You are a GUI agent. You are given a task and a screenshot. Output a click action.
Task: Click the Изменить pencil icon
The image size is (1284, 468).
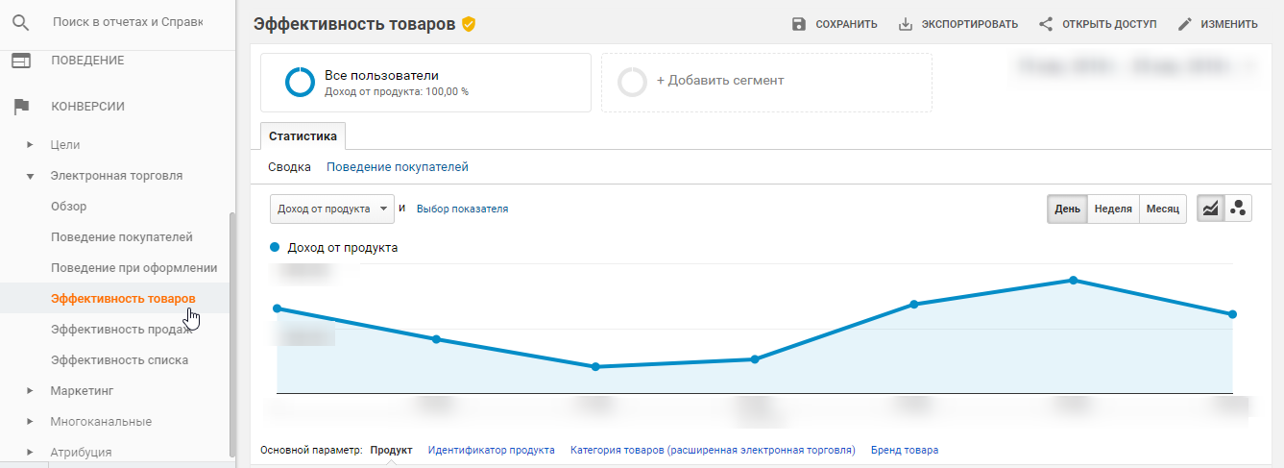pyautogui.click(x=1185, y=24)
